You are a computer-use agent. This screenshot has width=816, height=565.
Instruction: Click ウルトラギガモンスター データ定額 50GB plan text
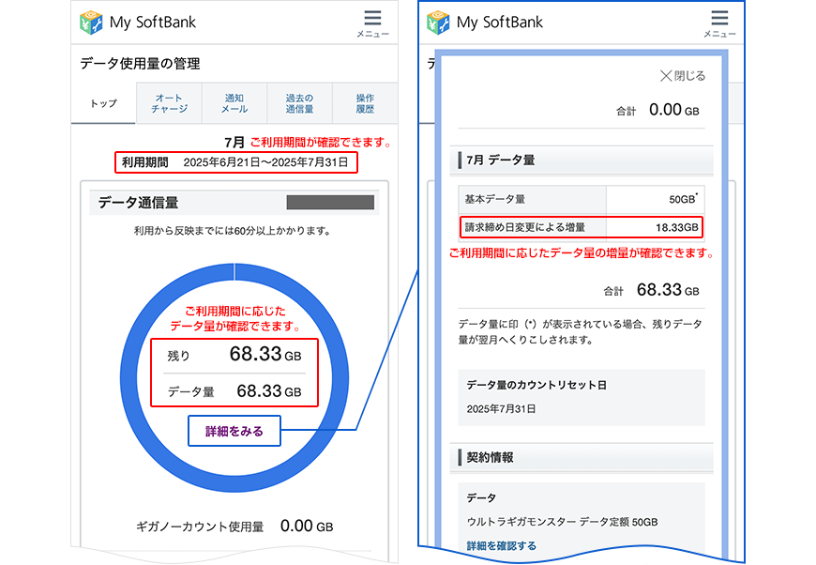tap(562, 522)
